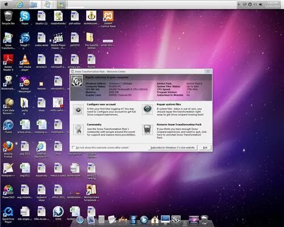Open QuickTime play-button icon in the dock
This screenshot has height=227, width=284.
pos(144,220)
